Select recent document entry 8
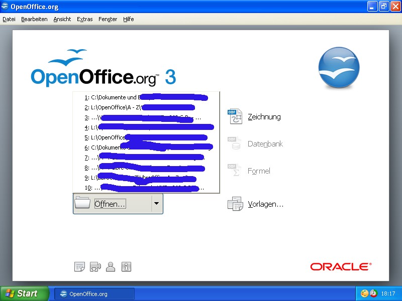This screenshot has height=301, width=402. tap(146, 168)
